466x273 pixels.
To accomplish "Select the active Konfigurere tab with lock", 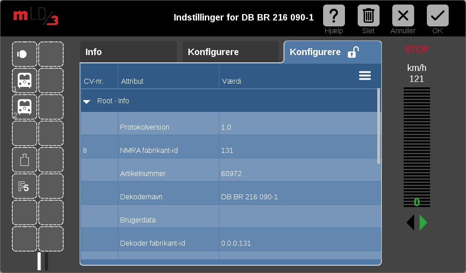I will point(333,52).
